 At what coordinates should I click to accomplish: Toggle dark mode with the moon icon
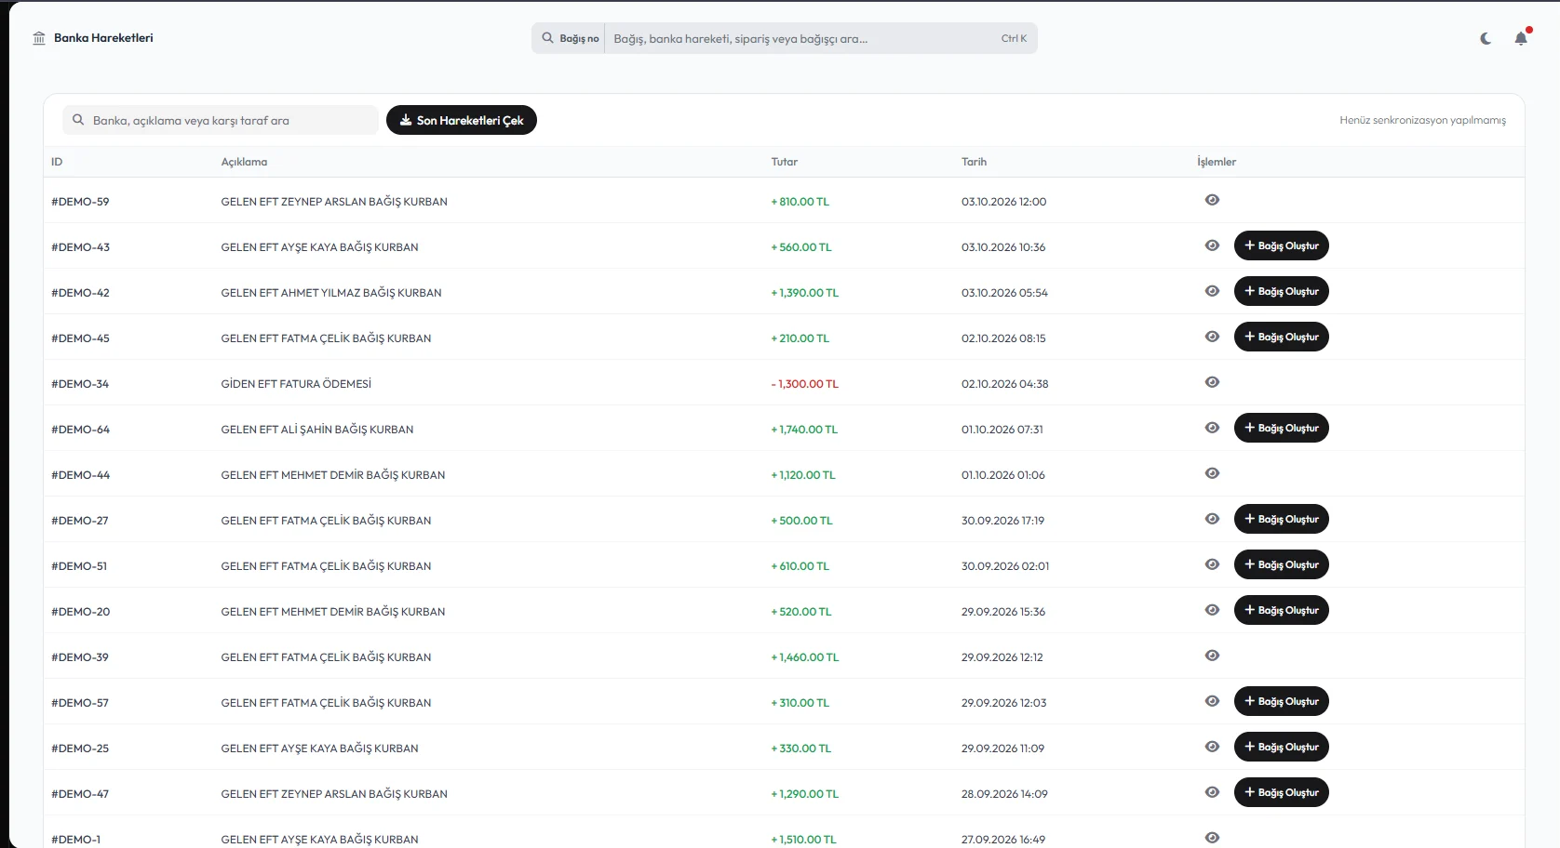1486,38
